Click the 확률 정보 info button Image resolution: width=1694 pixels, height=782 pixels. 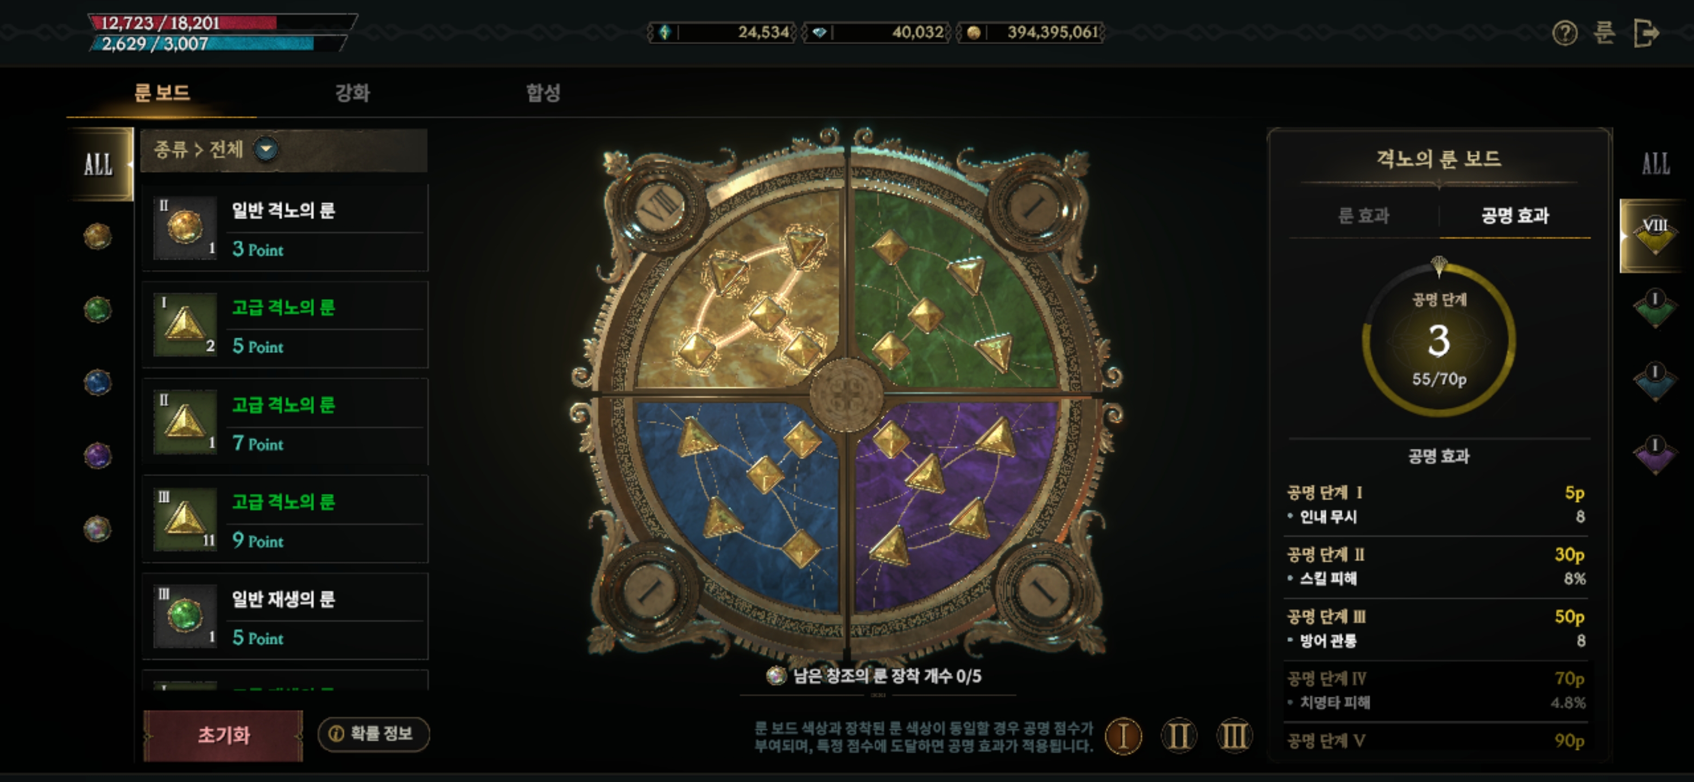(374, 733)
